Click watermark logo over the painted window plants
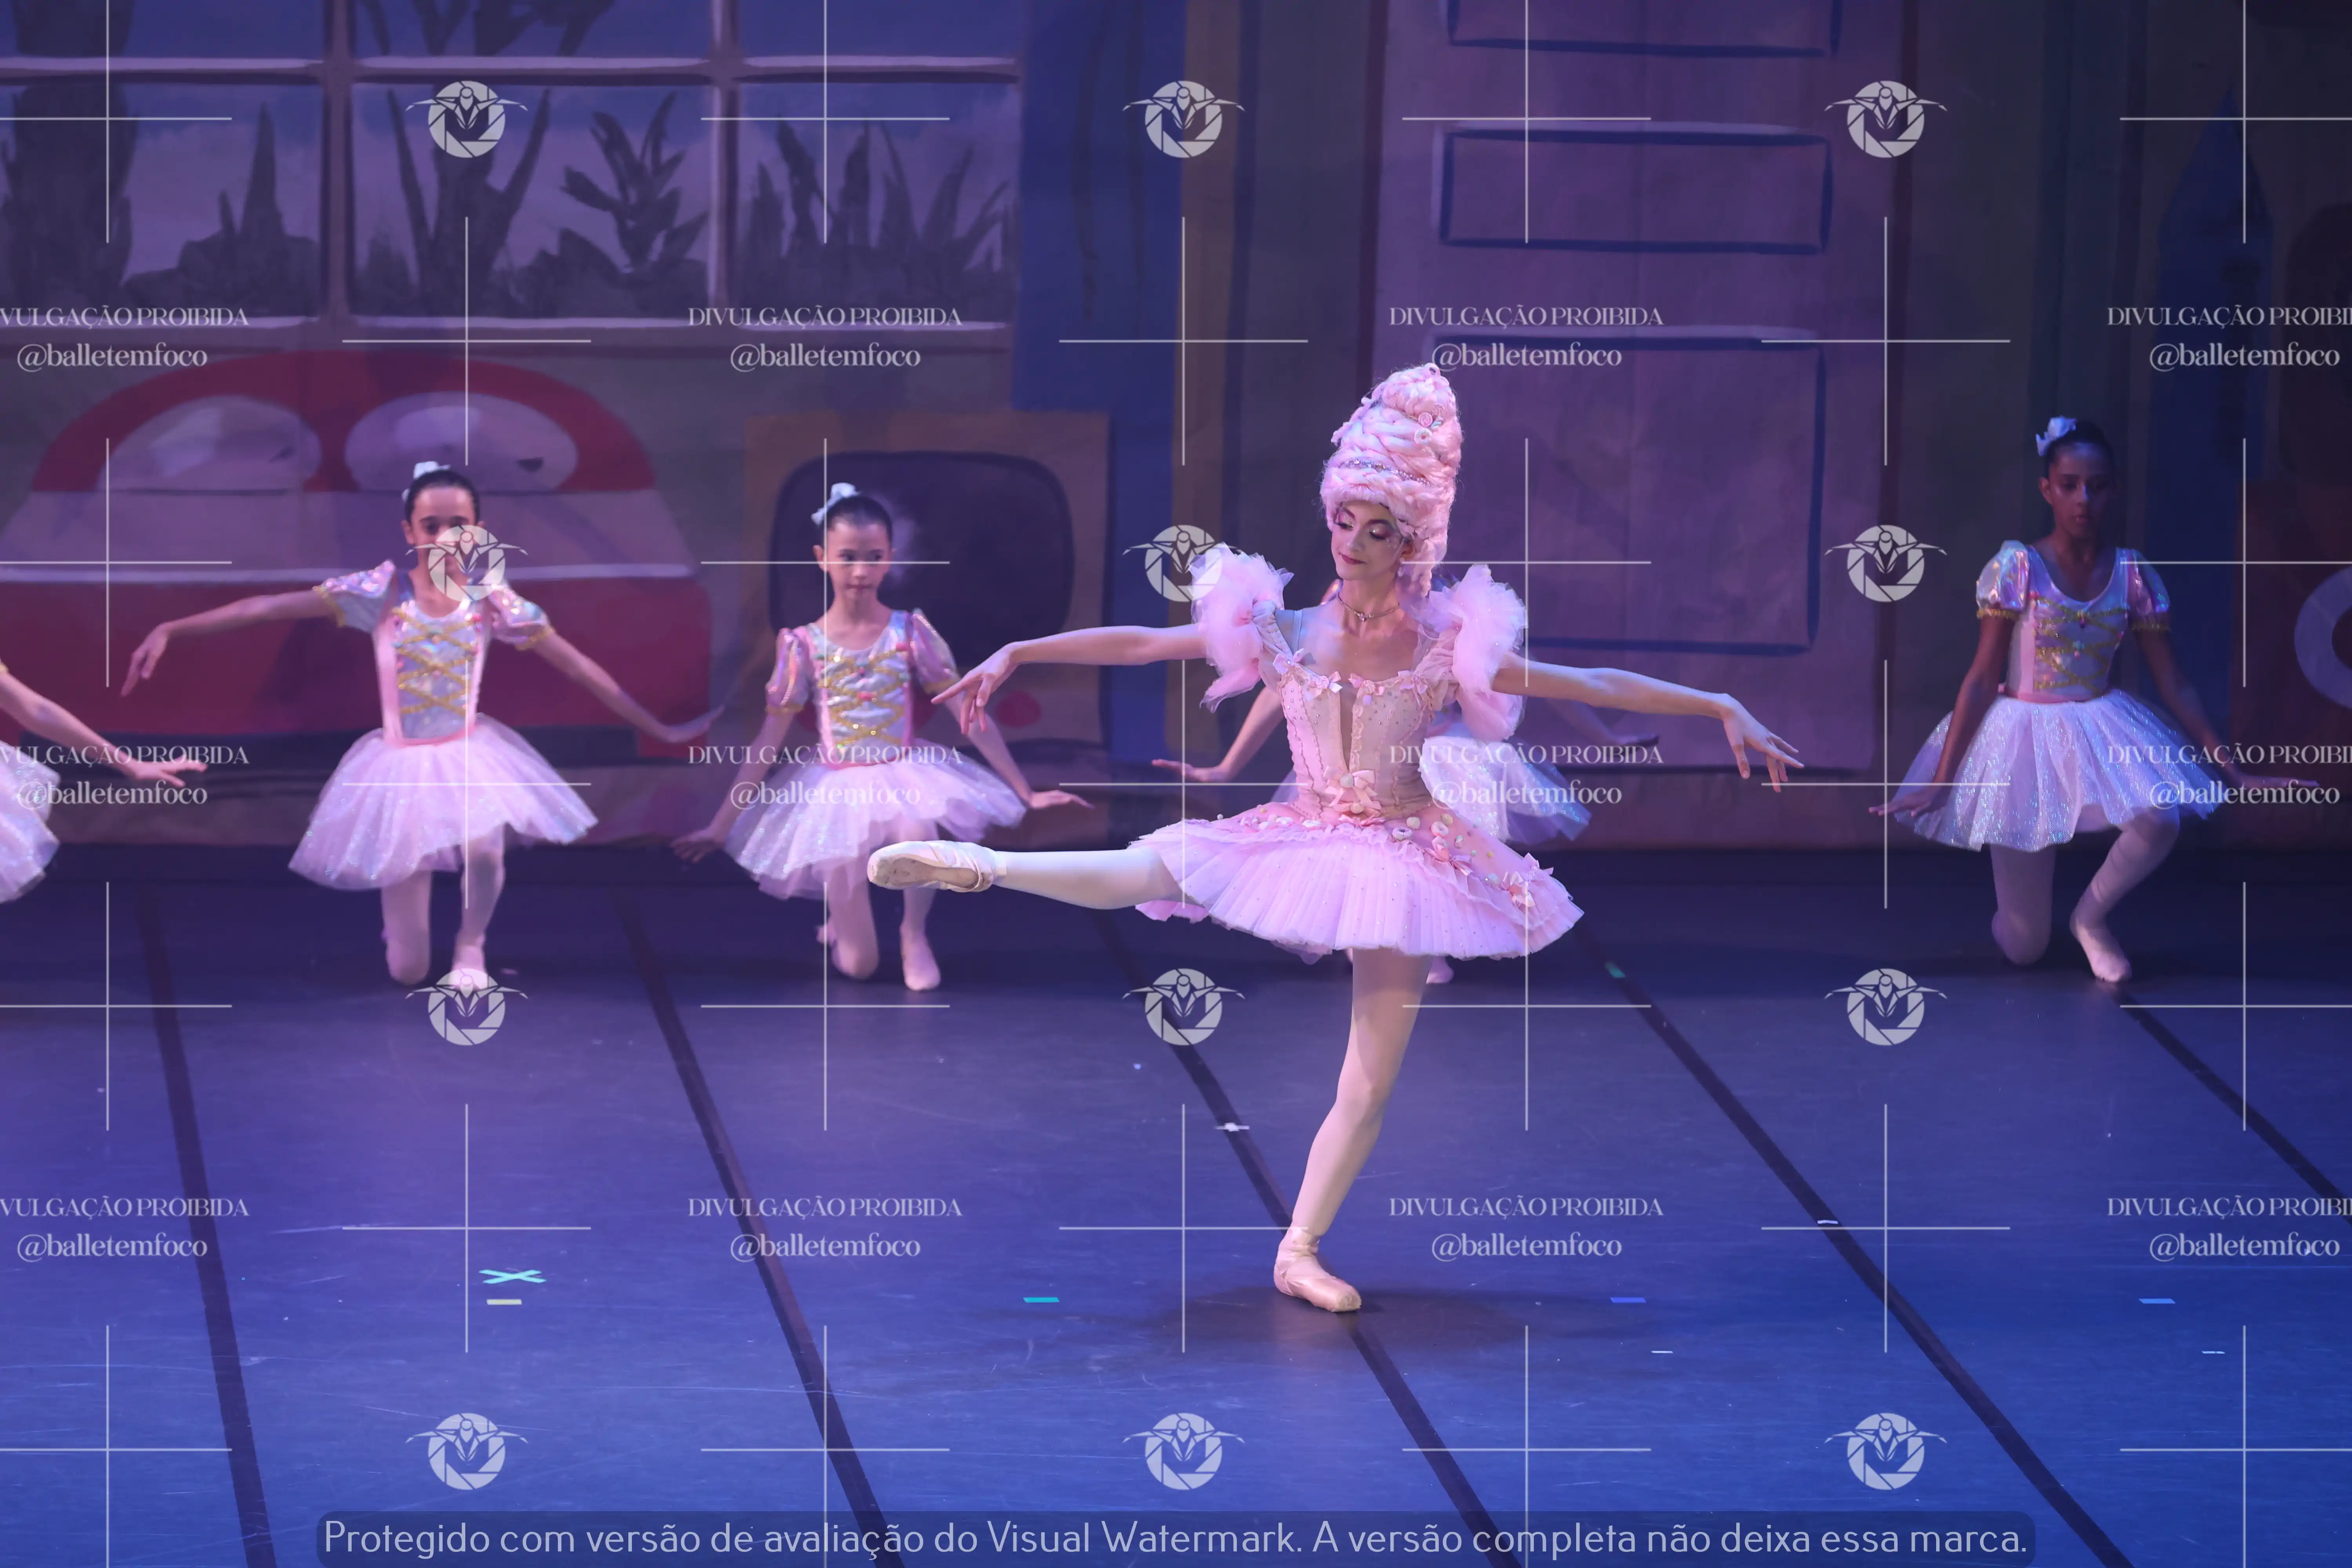 [x=466, y=119]
